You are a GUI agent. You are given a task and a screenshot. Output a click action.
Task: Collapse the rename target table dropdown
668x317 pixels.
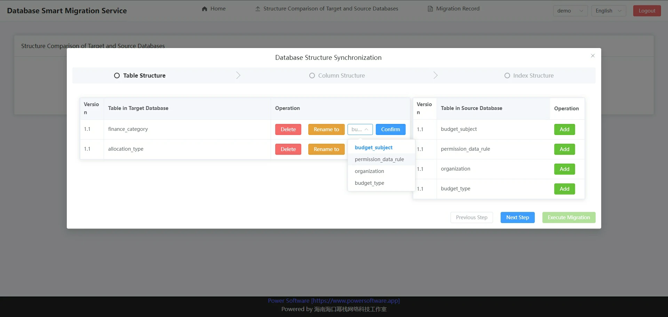tap(360, 129)
